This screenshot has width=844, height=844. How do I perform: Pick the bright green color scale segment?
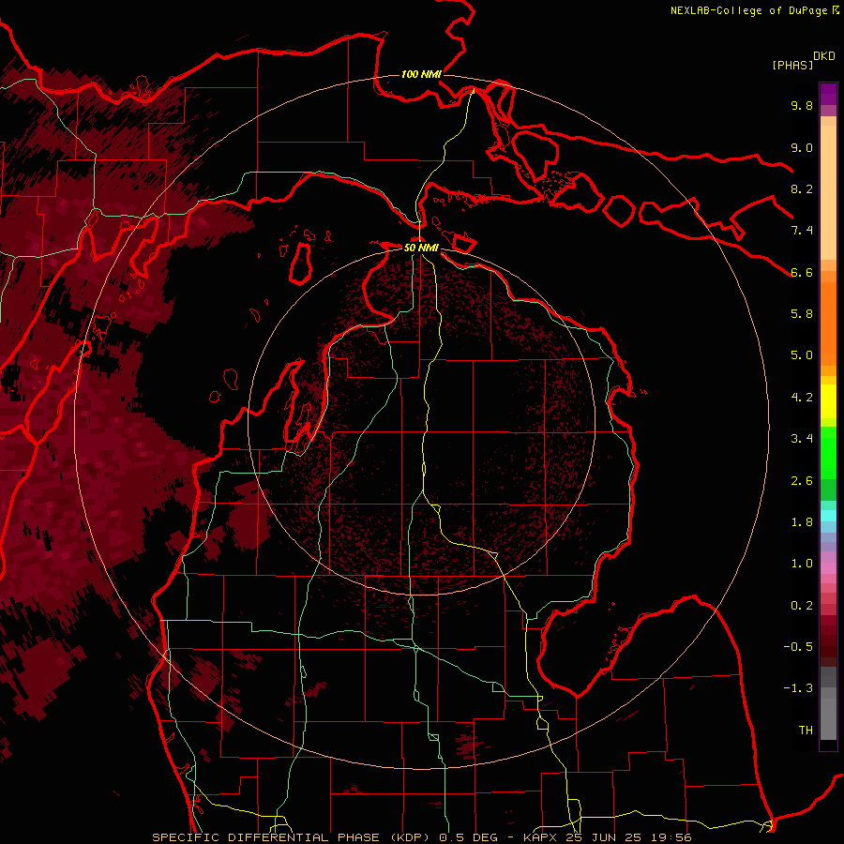828,452
